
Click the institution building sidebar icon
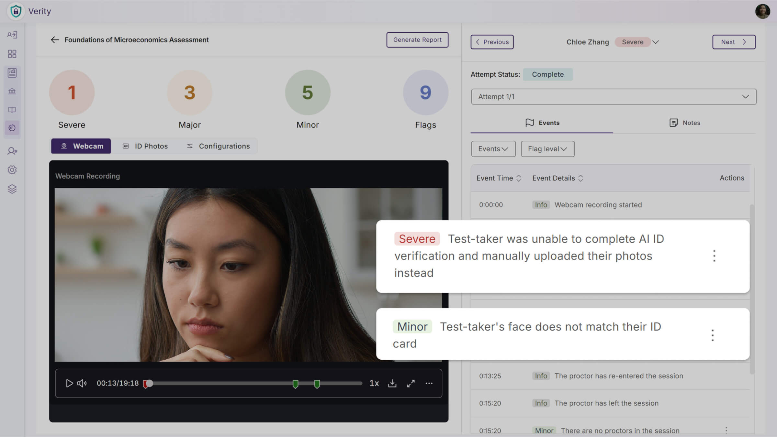pos(12,91)
